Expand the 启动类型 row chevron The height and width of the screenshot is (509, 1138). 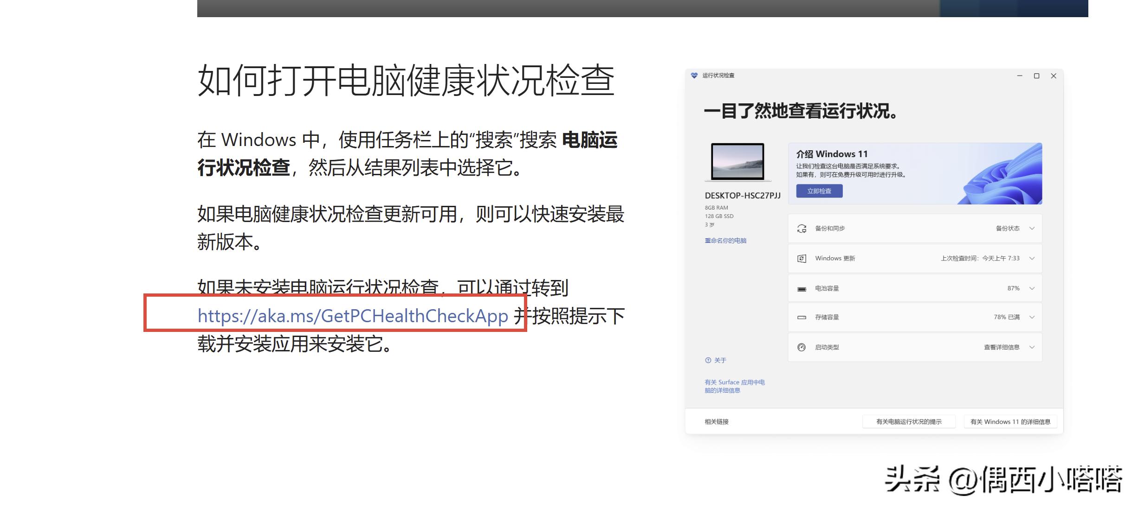(x=1032, y=347)
